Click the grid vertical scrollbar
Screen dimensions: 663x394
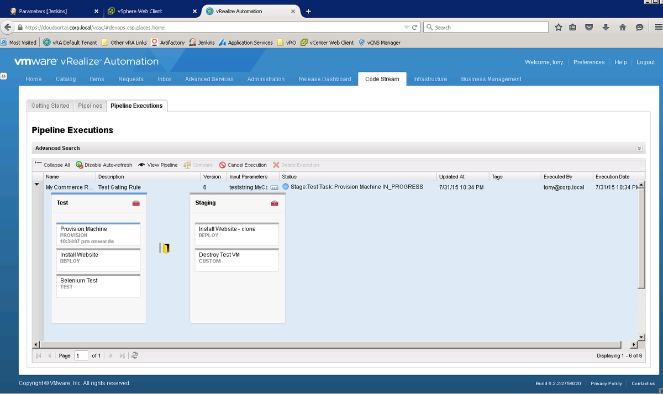pos(641,238)
